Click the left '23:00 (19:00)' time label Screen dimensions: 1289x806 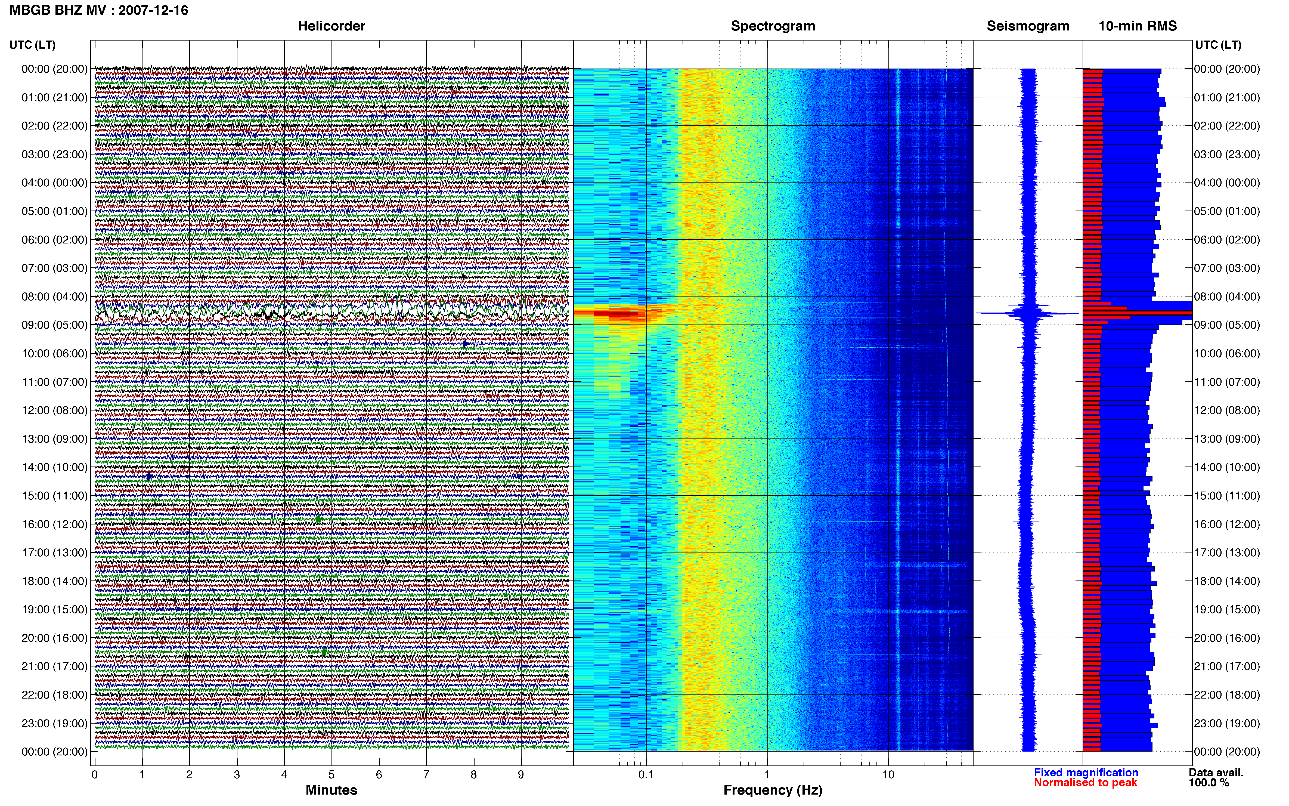pos(54,723)
